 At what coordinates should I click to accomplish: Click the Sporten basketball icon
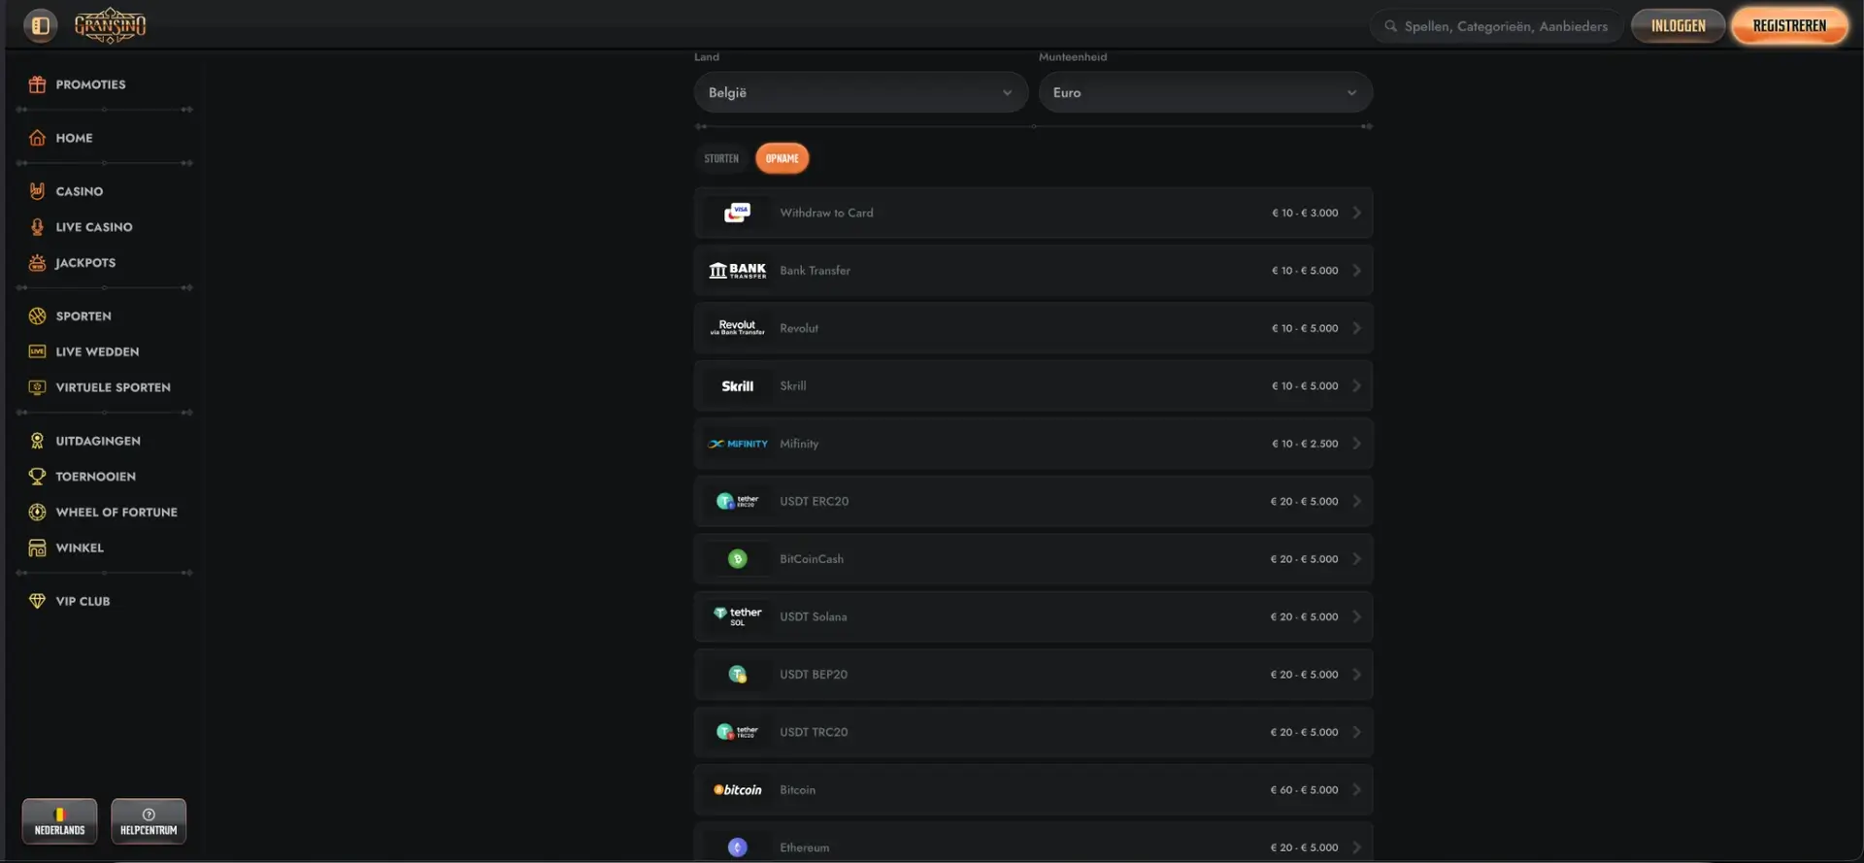point(37,316)
